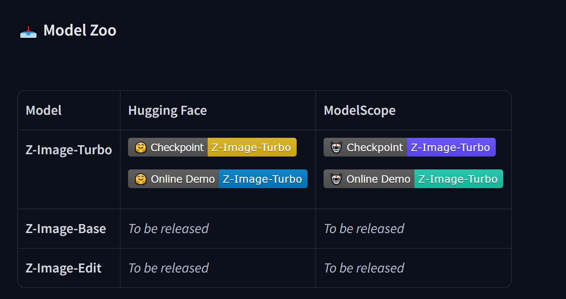Screen dimensions: 566x299
Task: Open the yellow Z-Image-Turbo Hugging Face checkpoint badge
Action: [252, 147]
